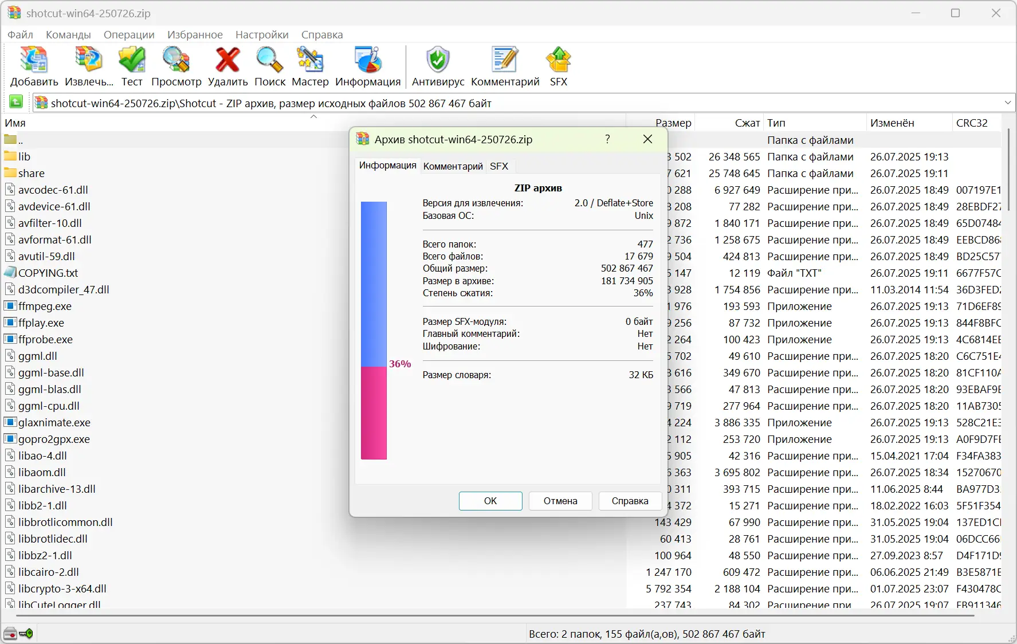
Task: Click the gopro2gpx.exe icon
Action: [10, 438]
